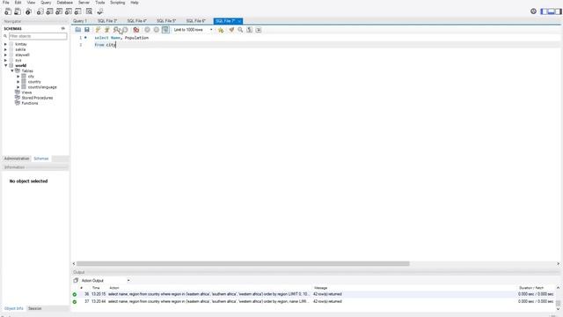Toggle the bottom output panel visibility

pyautogui.click(x=551, y=11)
